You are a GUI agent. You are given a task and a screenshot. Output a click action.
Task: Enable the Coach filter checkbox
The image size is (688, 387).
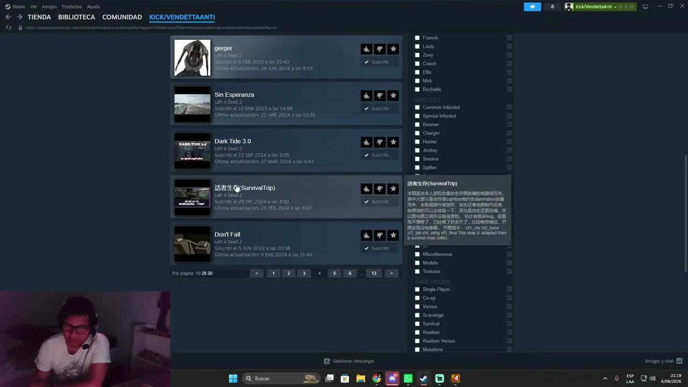[417, 63]
